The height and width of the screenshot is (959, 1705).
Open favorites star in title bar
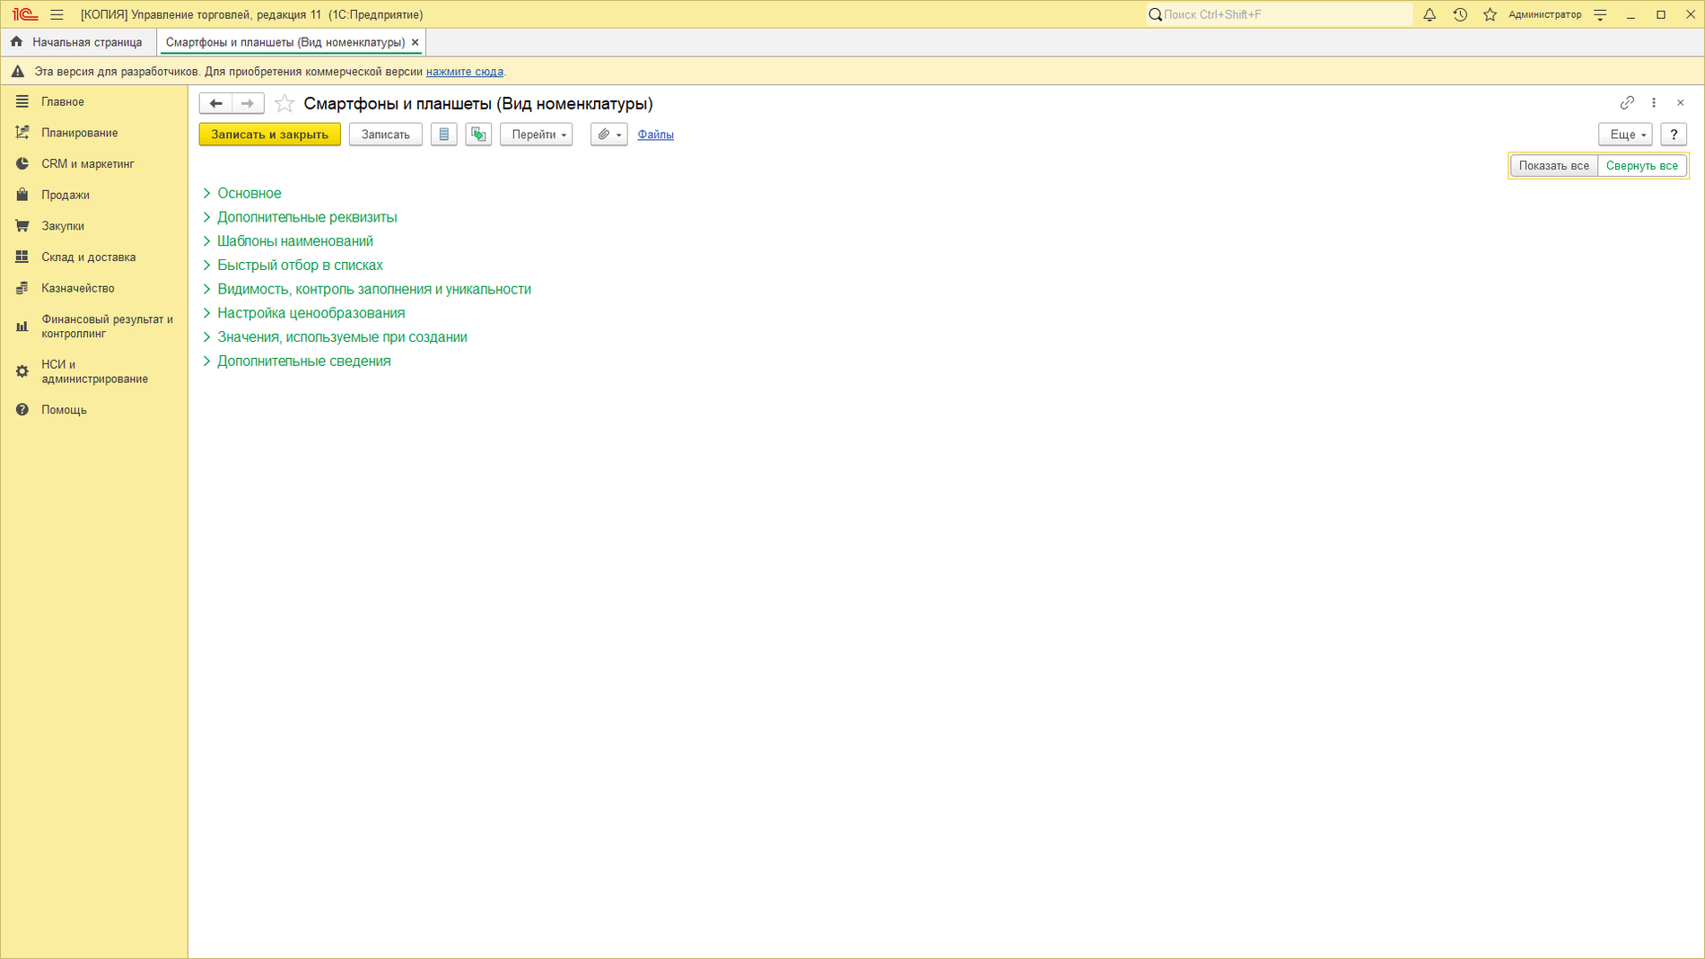tap(1490, 14)
